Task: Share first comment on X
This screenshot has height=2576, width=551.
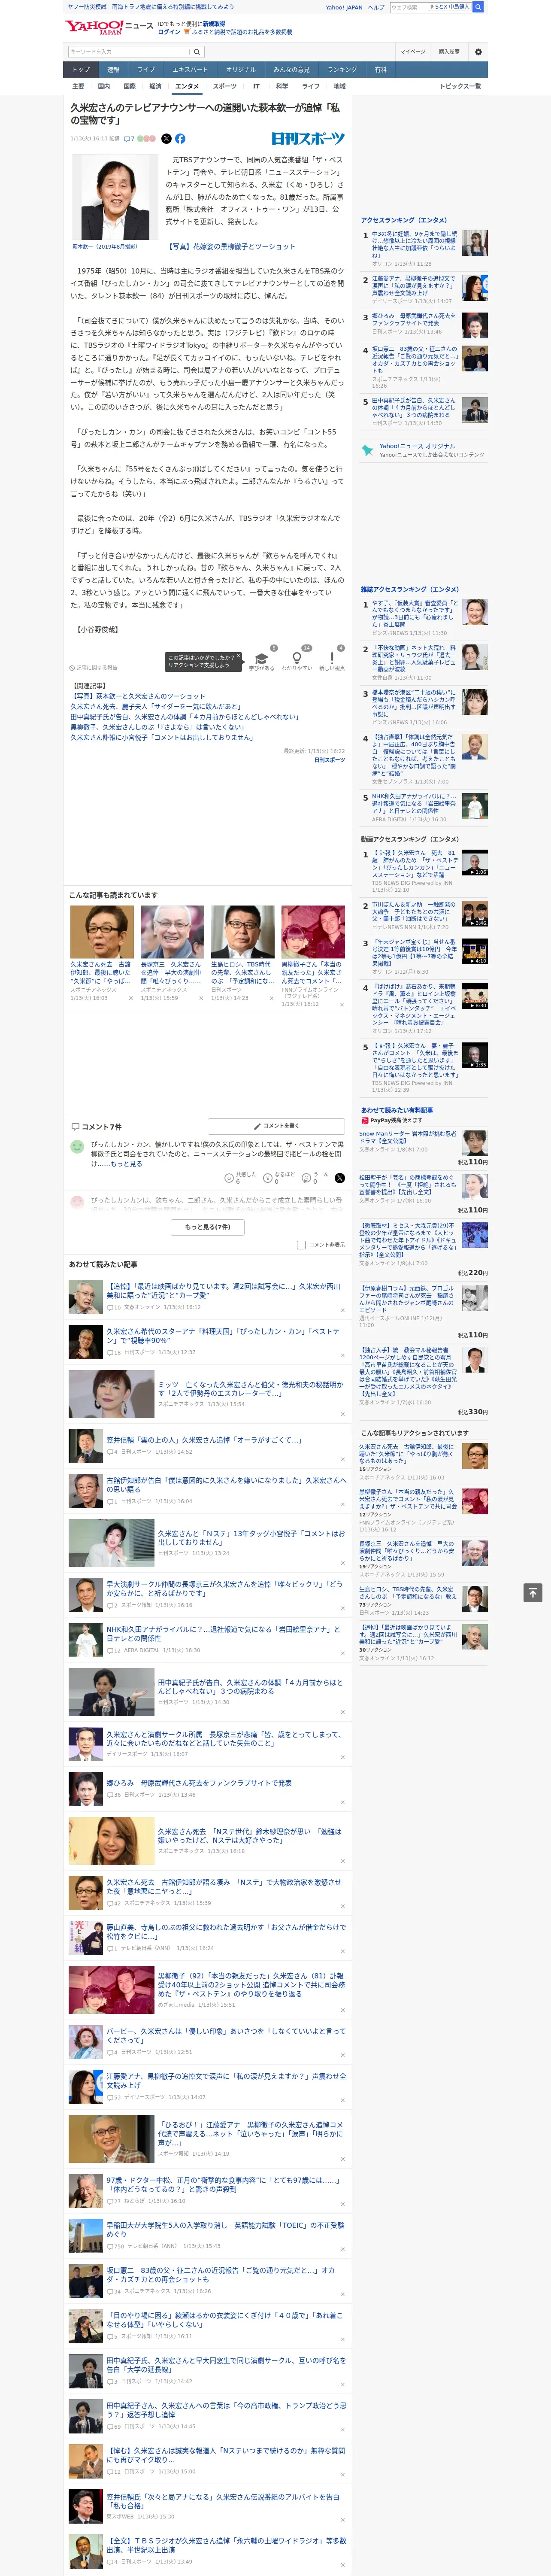Action: coord(340,1178)
